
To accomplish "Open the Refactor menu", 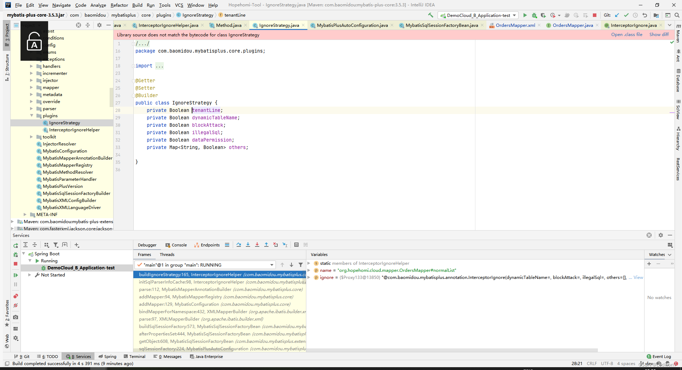I will pyautogui.click(x=119, y=5).
